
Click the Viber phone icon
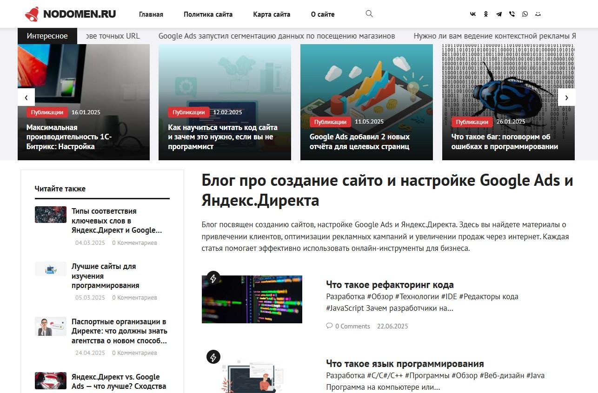coord(512,14)
